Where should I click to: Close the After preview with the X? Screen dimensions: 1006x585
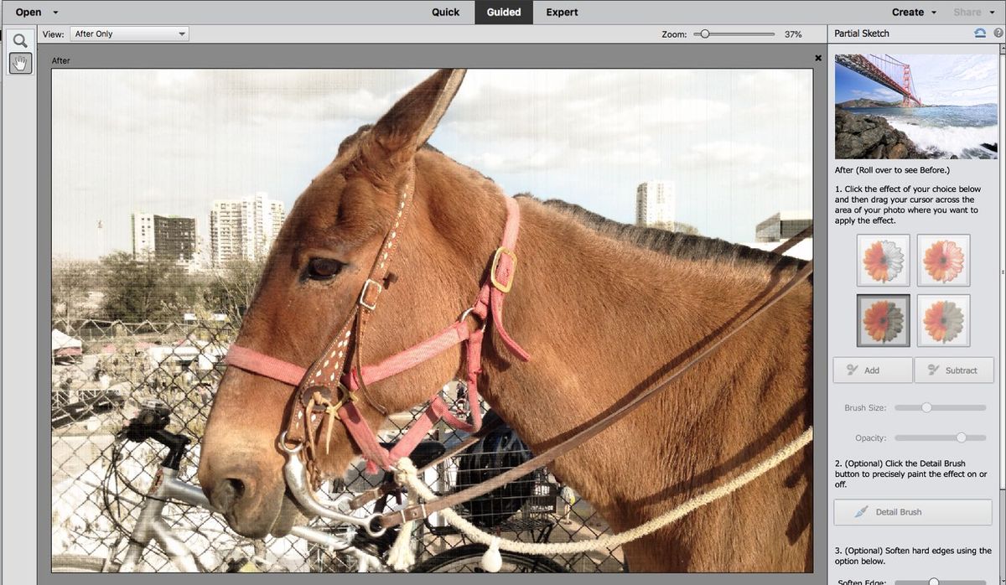click(817, 58)
